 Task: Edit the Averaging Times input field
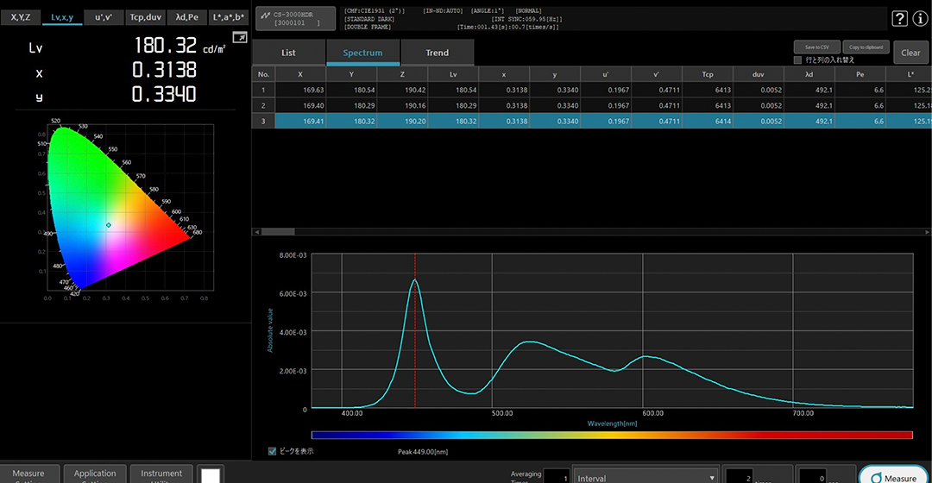coord(557,476)
